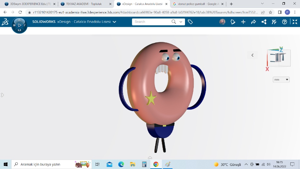Click the Share arrow icon
Screen dimensions: 300x169
[x=253, y=22]
